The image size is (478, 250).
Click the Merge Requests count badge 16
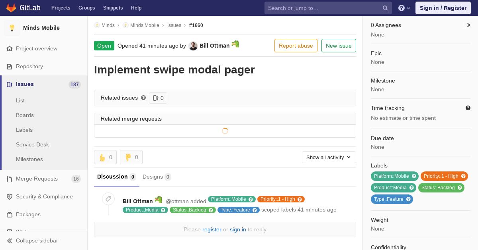(76, 179)
